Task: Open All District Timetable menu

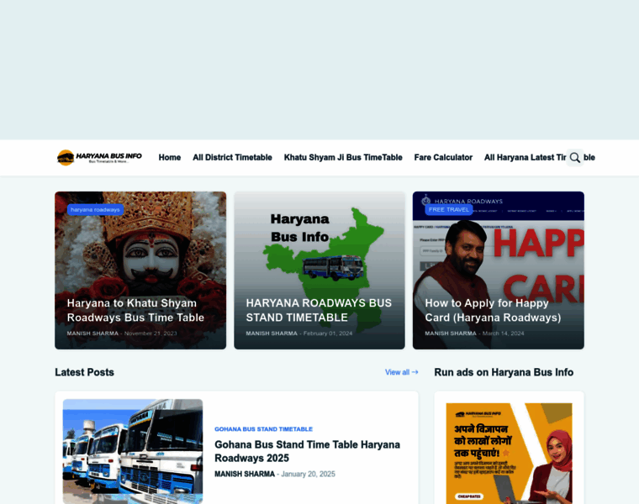Action: pos(232,158)
